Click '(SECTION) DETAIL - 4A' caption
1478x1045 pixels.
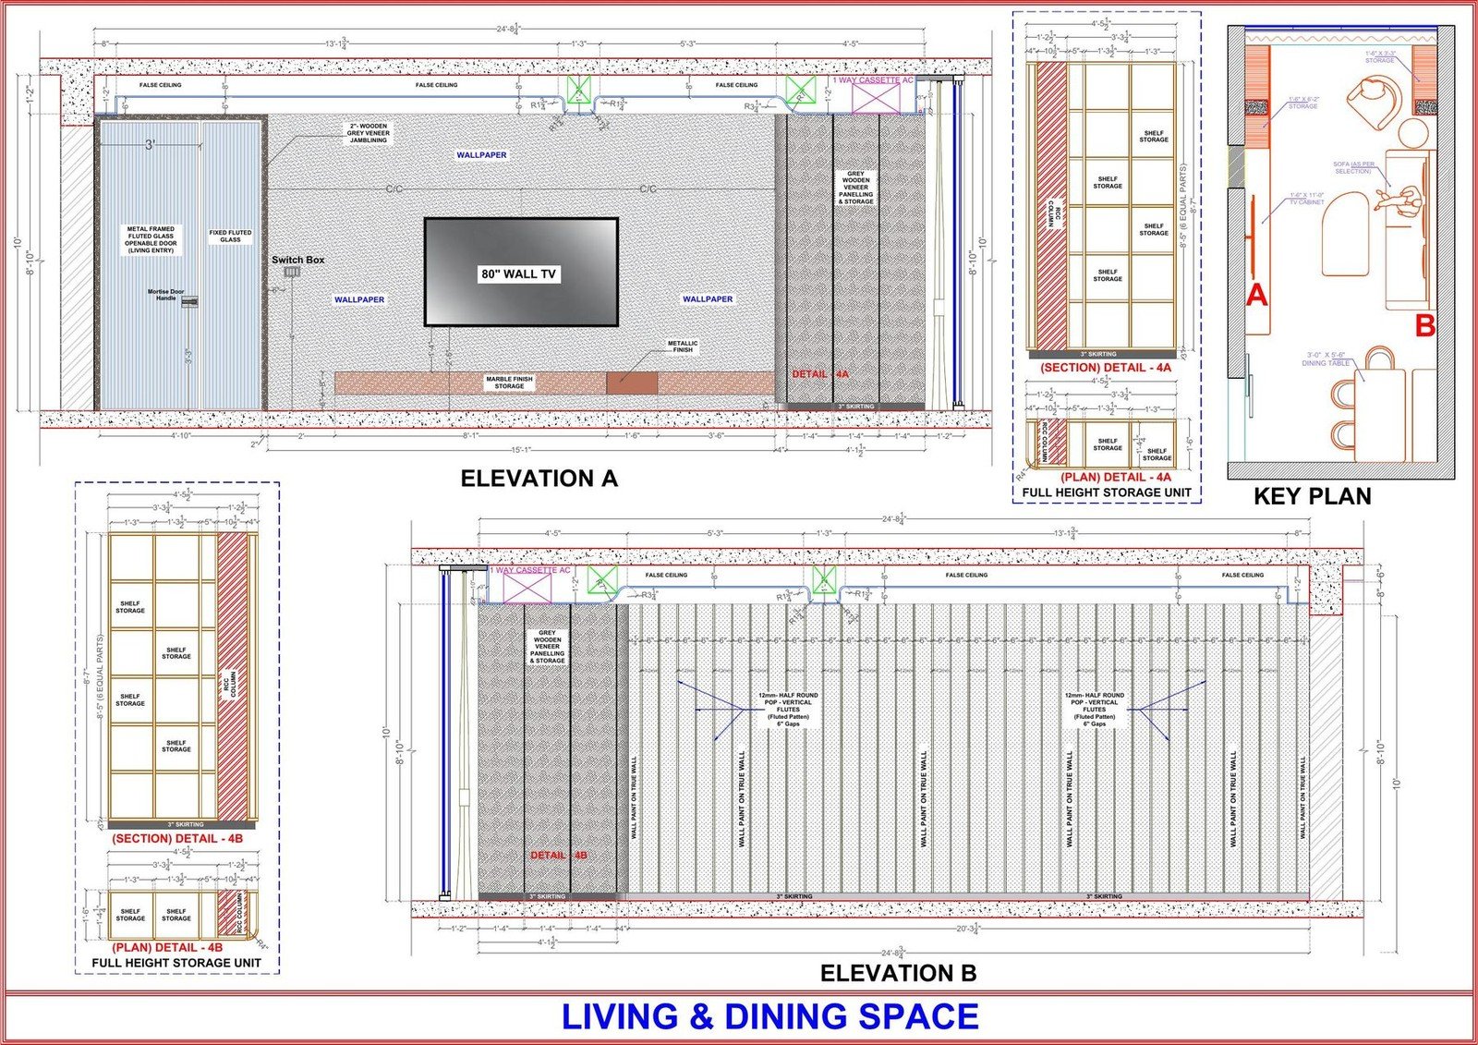[x=1106, y=368]
